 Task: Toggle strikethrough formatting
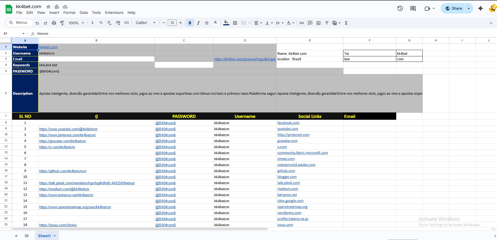[x=206, y=23]
